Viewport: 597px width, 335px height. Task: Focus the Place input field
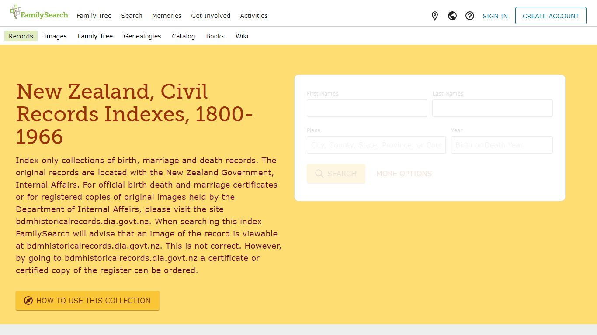(376, 145)
